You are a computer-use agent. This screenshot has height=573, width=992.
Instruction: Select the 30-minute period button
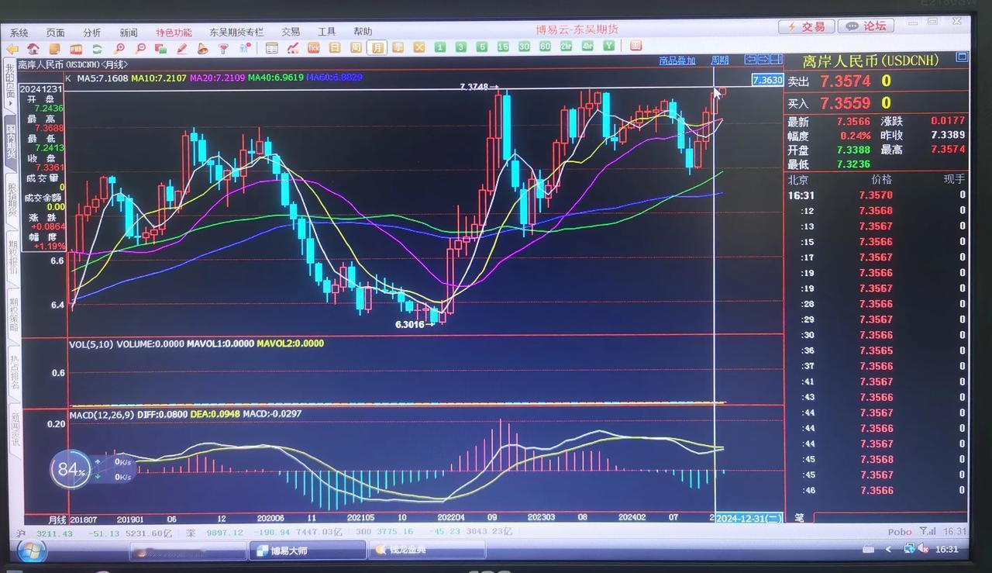[524, 47]
